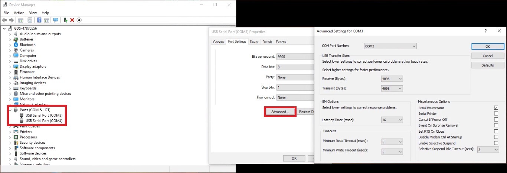Open the Action menu
Image resolution: width=507 pixels, height=173 pixels.
coord(19,13)
